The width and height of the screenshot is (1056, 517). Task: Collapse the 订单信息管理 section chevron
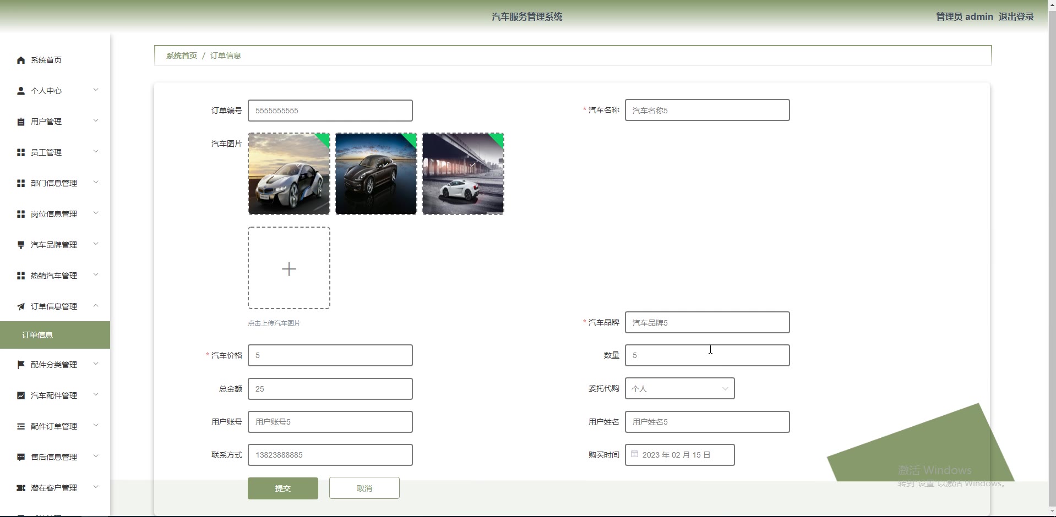coord(96,306)
